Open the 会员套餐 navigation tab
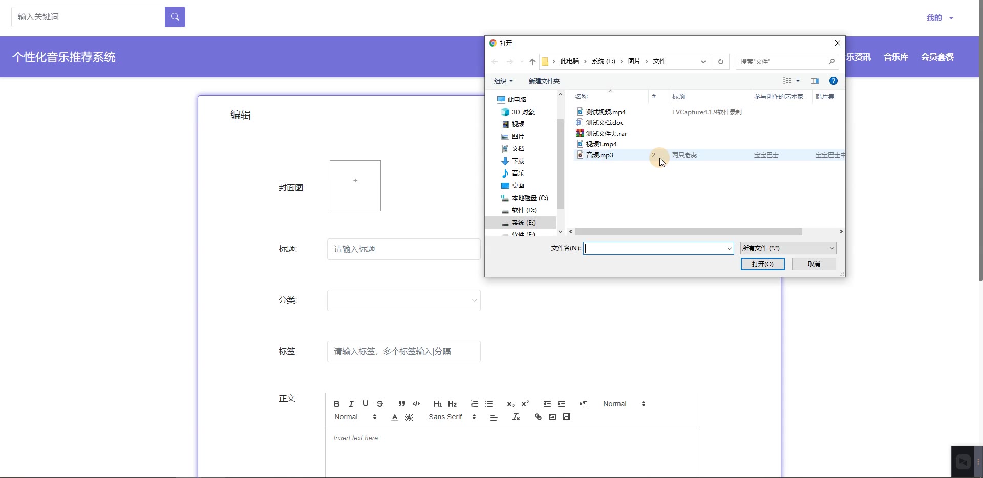Image resolution: width=983 pixels, height=478 pixels. [937, 57]
